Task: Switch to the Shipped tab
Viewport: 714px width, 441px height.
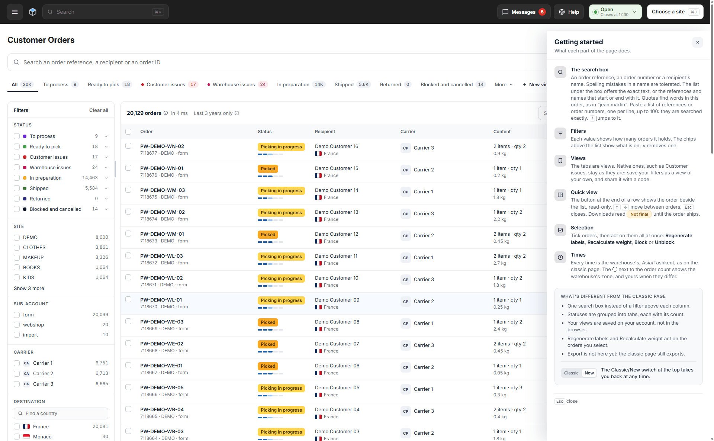Action: pyautogui.click(x=353, y=84)
